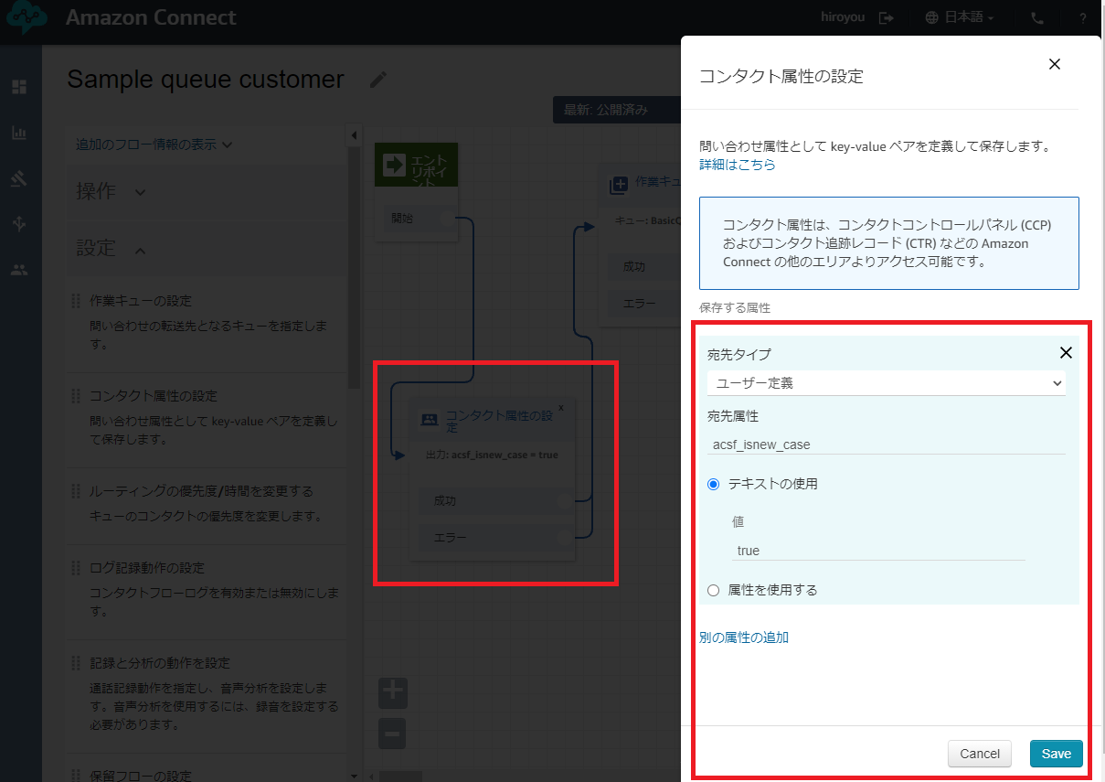Click the 作業キュー block icon on canvas

click(619, 186)
